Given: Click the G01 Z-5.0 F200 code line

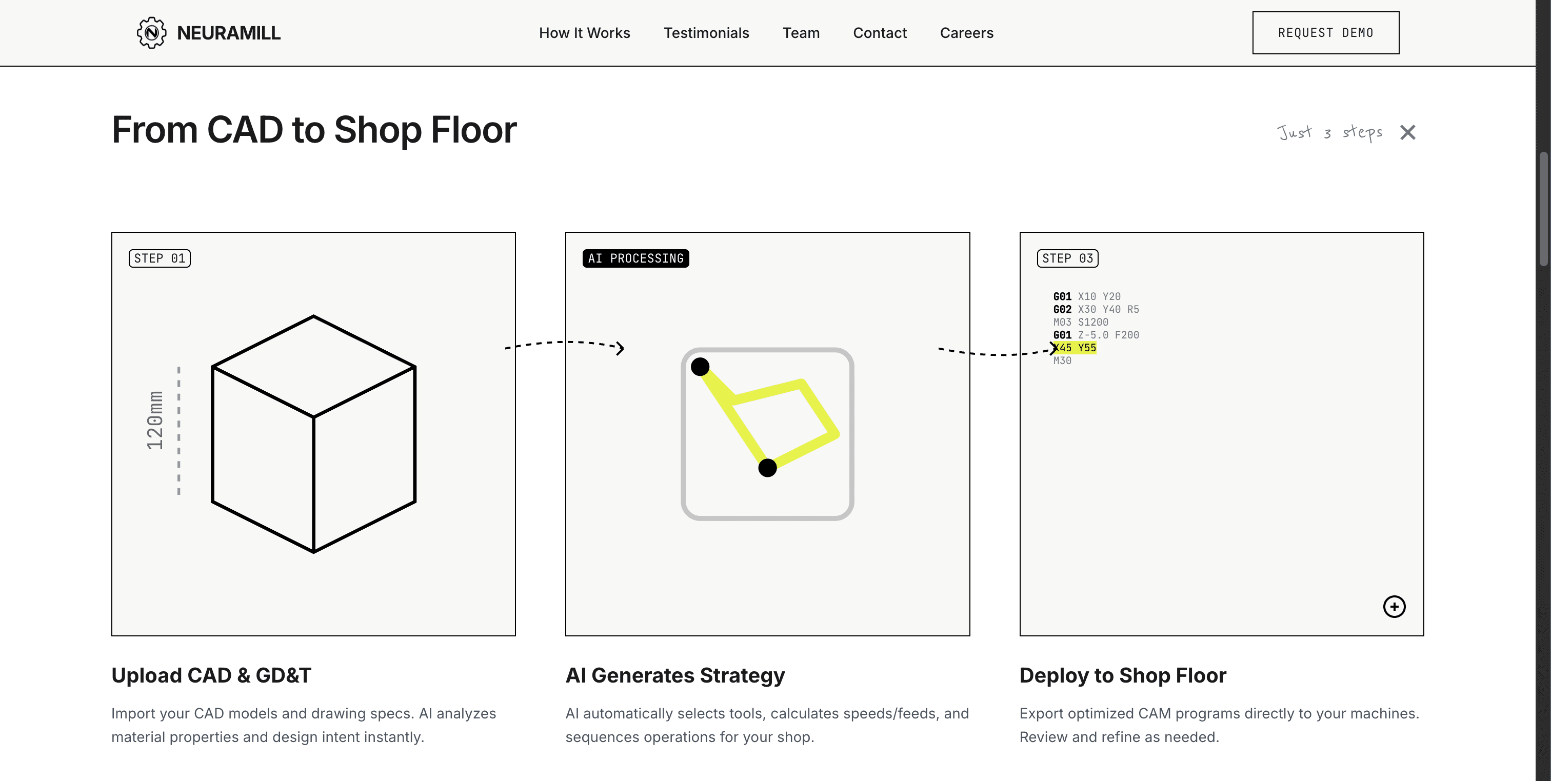Looking at the screenshot, I should 1096,335.
